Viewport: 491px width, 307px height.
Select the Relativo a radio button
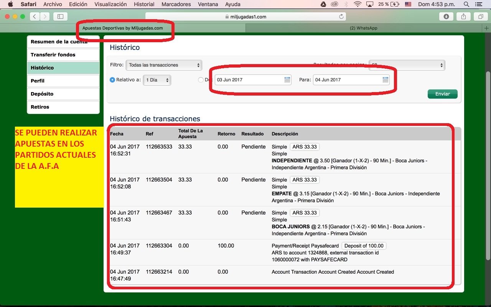[112, 80]
